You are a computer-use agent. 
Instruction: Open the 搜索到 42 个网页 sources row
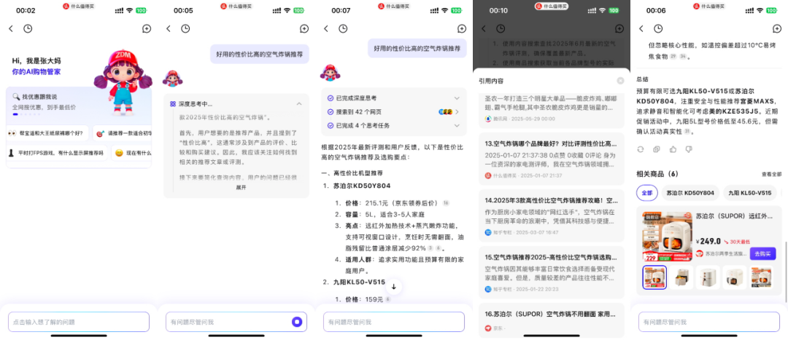tap(393, 112)
